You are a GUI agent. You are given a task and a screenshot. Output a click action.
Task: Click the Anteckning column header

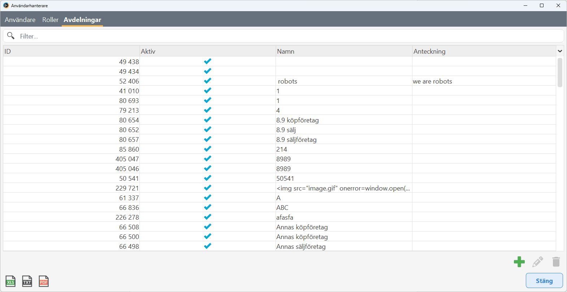pos(483,51)
